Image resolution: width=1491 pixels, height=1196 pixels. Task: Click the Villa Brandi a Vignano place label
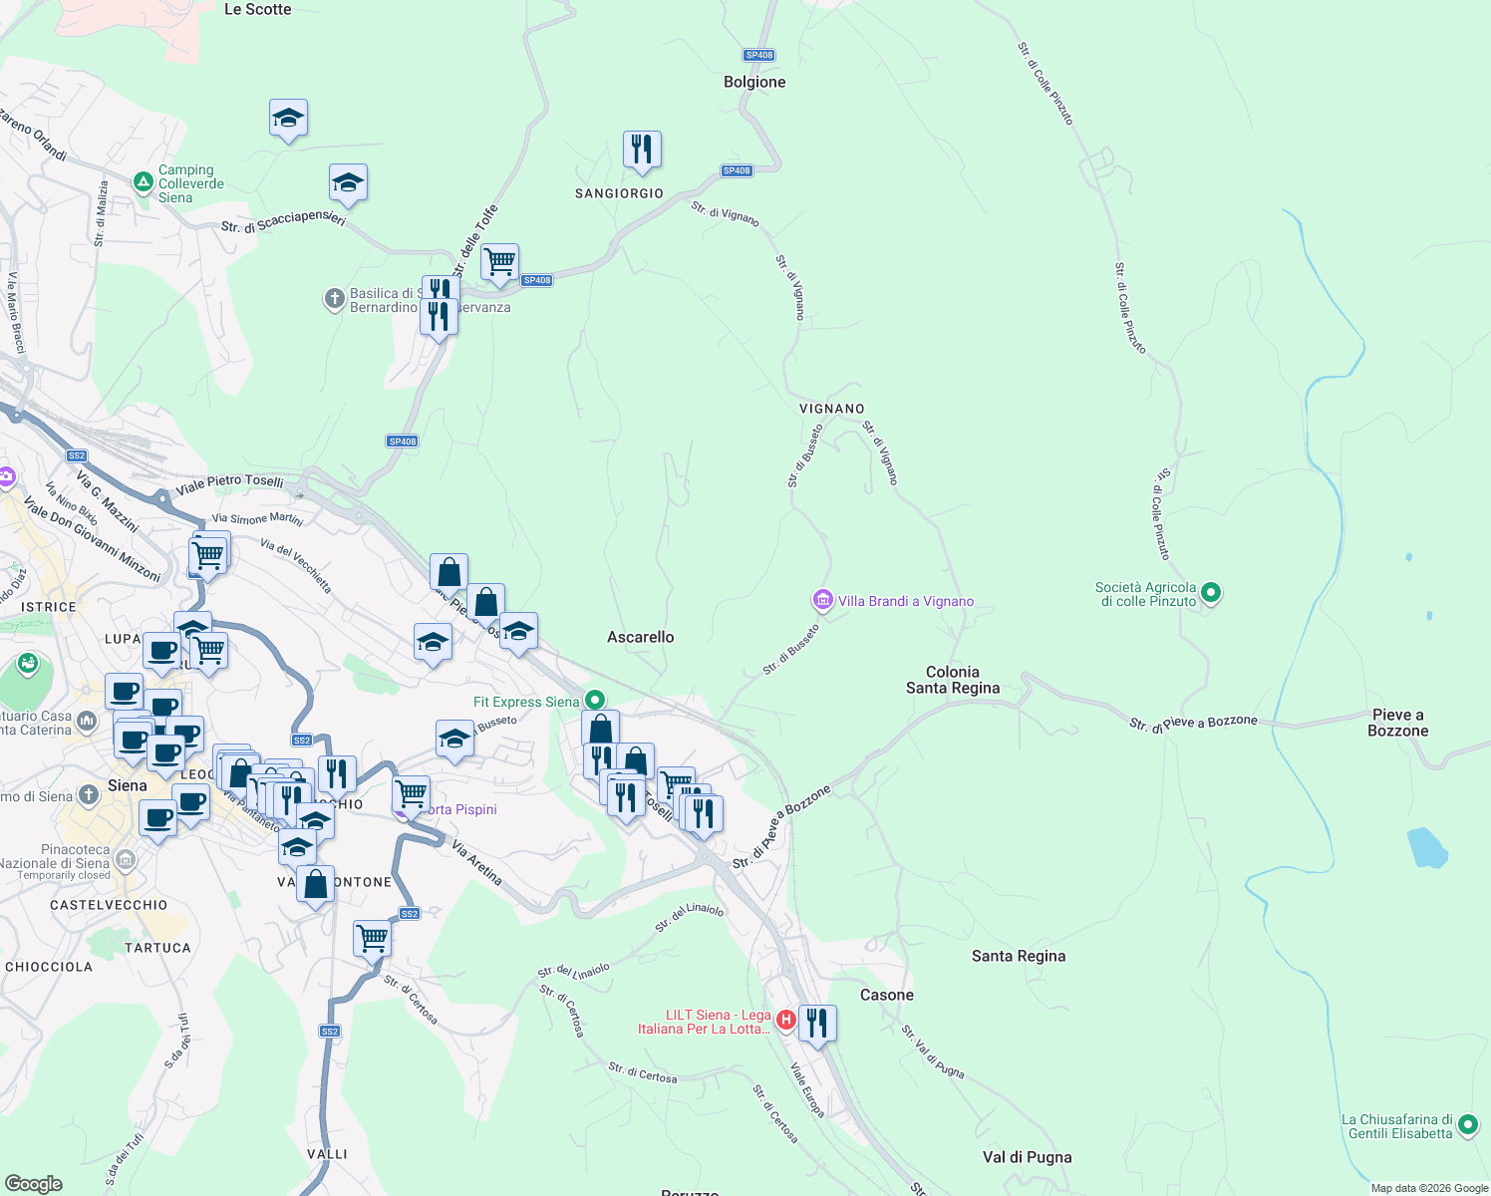click(907, 601)
